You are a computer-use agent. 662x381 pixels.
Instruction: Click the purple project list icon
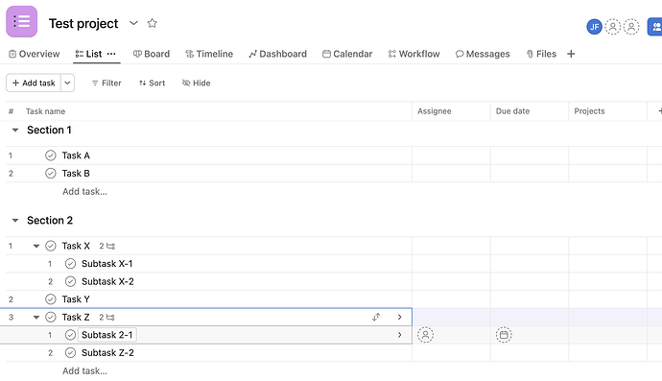tap(21, 21)
